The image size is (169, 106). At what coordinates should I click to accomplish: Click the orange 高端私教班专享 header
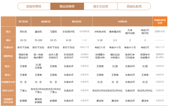160,22
